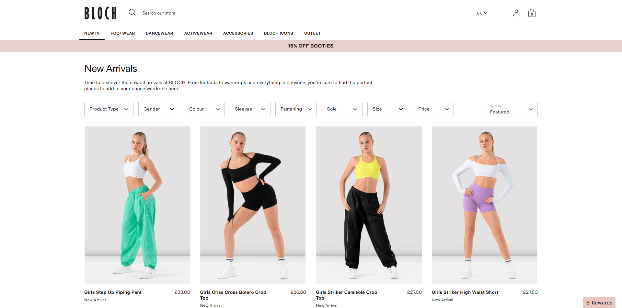Screen dimensions: 622x308
Task: Change the Sort by Featured option
Action: [511, 109]
